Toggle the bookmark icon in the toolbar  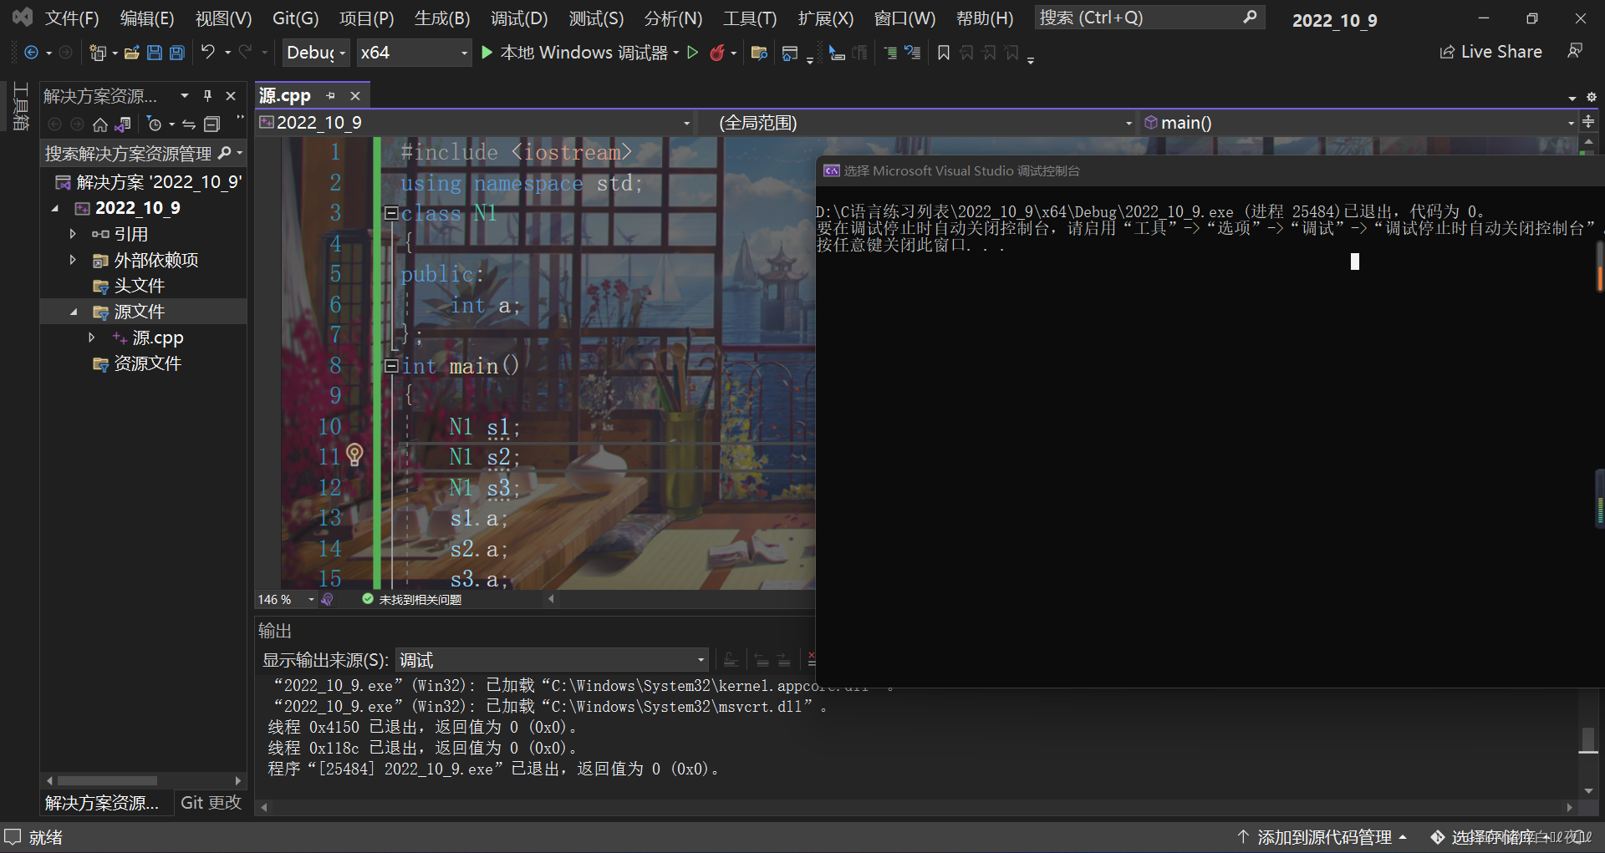pyautogui.click(x=944, y=53)
